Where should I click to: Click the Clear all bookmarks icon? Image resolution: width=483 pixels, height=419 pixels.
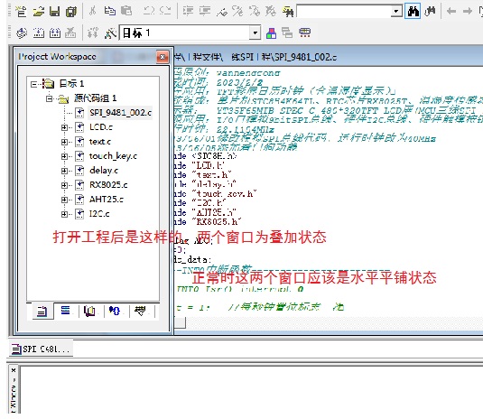271,12
